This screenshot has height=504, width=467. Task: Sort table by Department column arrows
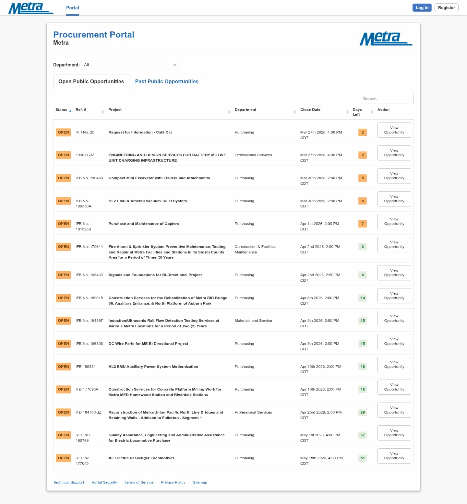[295, 112]
